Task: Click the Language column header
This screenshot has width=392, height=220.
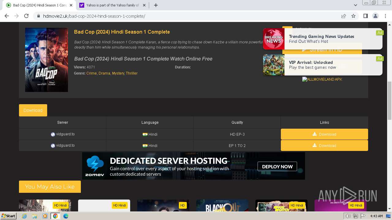Action: (150, 122)
